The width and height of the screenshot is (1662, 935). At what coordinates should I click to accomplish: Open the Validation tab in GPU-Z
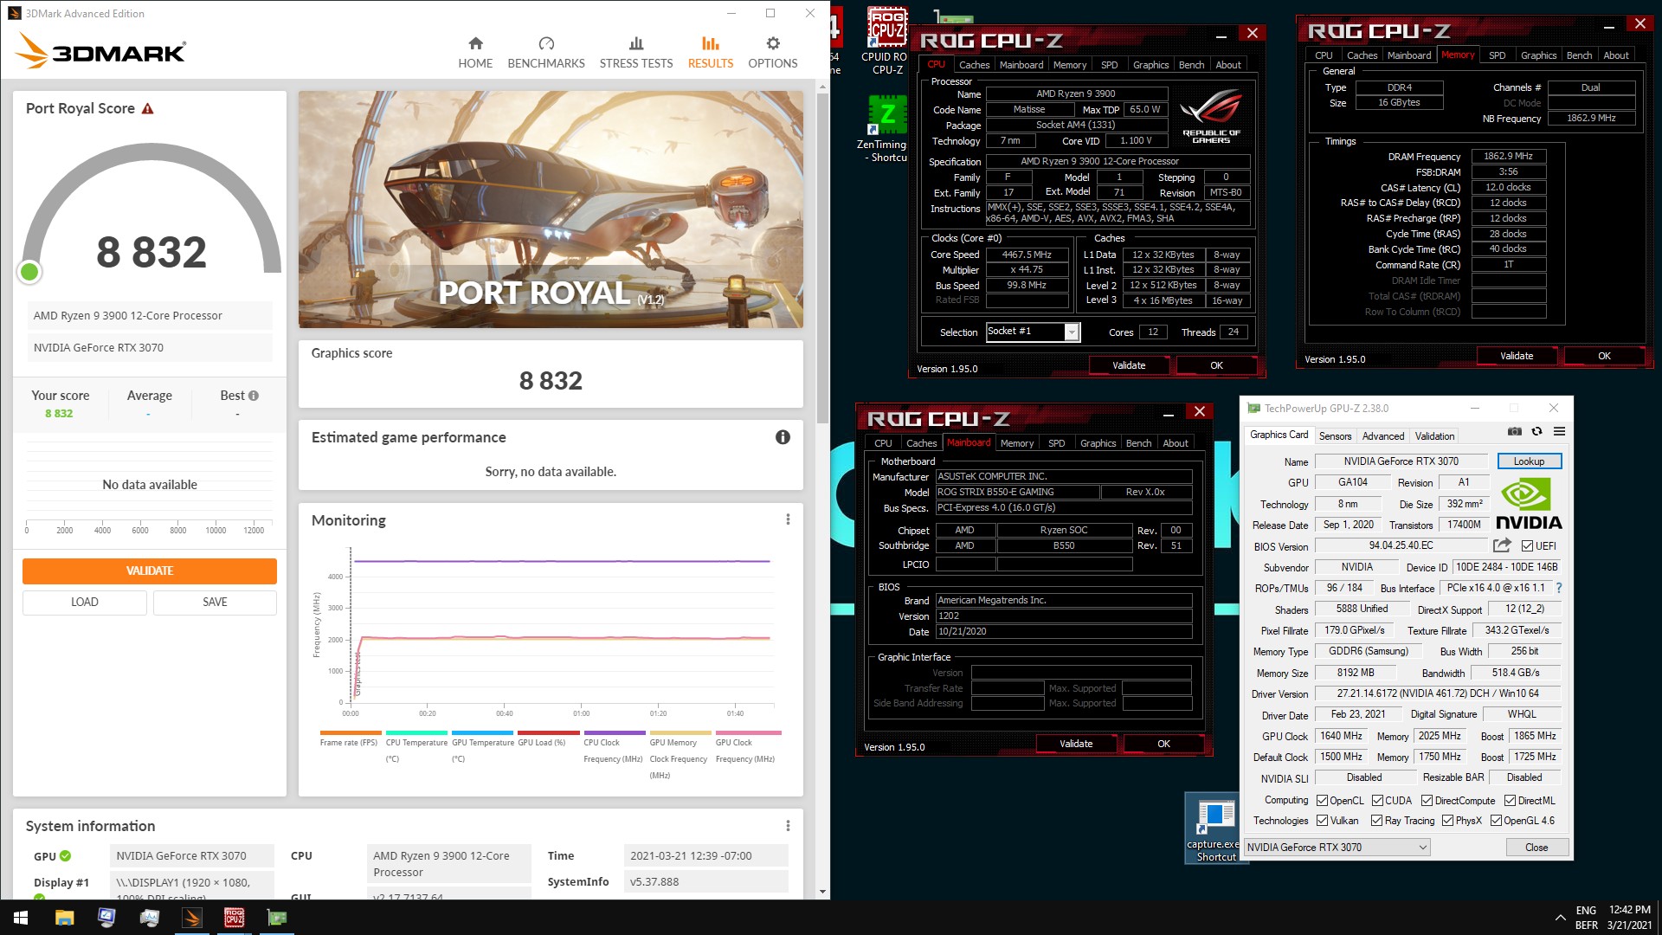click(x=1434, y=436)
